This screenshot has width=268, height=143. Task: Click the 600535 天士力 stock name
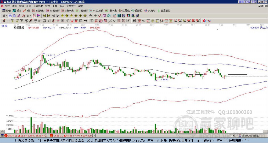[259, 28]
